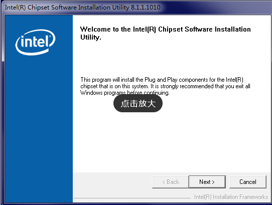Click the Intel logo

pyautogui.click(x=36, y=42)
